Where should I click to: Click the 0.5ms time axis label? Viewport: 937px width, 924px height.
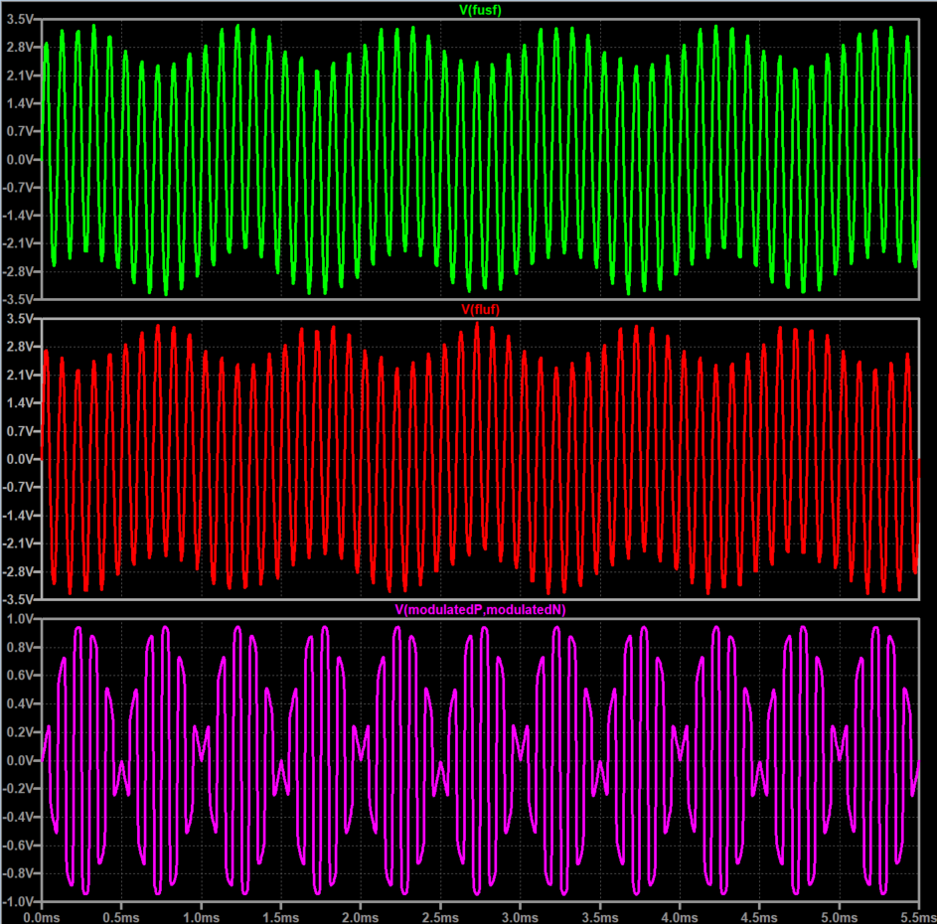[120, 917]
